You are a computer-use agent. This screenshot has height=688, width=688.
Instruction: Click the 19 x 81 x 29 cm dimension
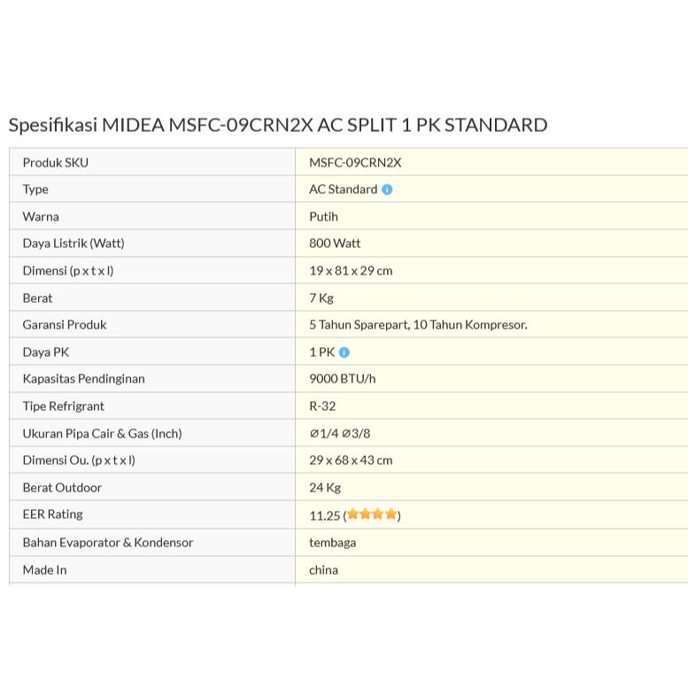click(x=351, y=271)
